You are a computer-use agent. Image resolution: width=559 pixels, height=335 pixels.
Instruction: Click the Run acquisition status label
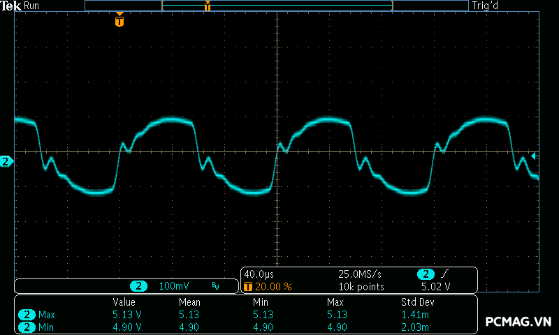[32, 6]
